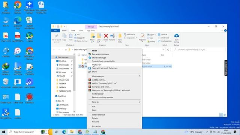Screen dimensions: 240x135
Task: Click Microsoft Edge on the taskbar
Action: tap(64, 132)
